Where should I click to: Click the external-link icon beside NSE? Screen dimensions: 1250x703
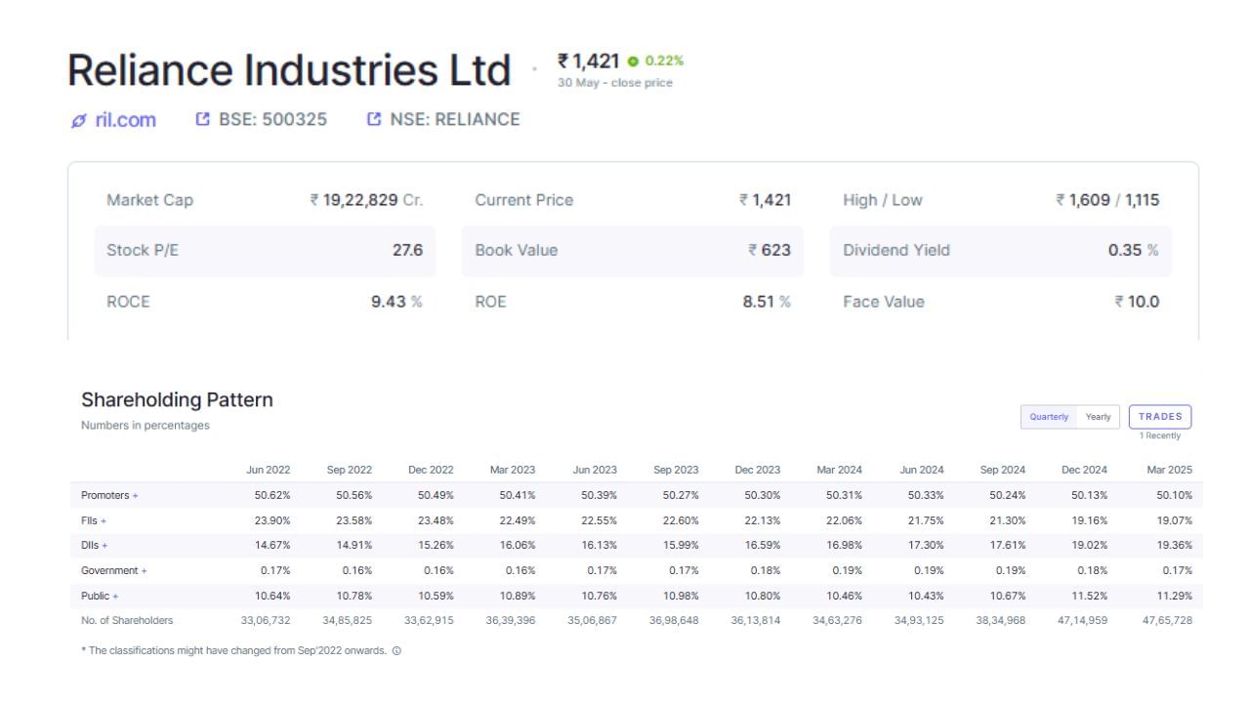[x=374, y=119]
